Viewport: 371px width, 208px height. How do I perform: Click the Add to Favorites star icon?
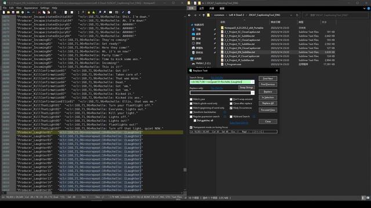point(94,12)
